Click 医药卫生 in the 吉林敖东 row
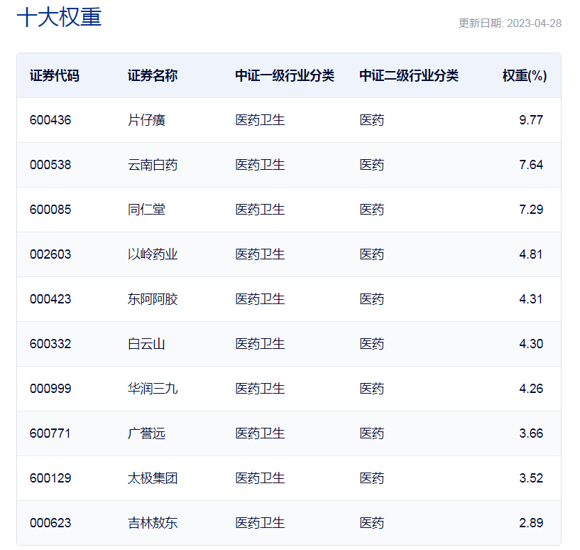The width and height of the screenshot is (580, 550). [260, 523]
